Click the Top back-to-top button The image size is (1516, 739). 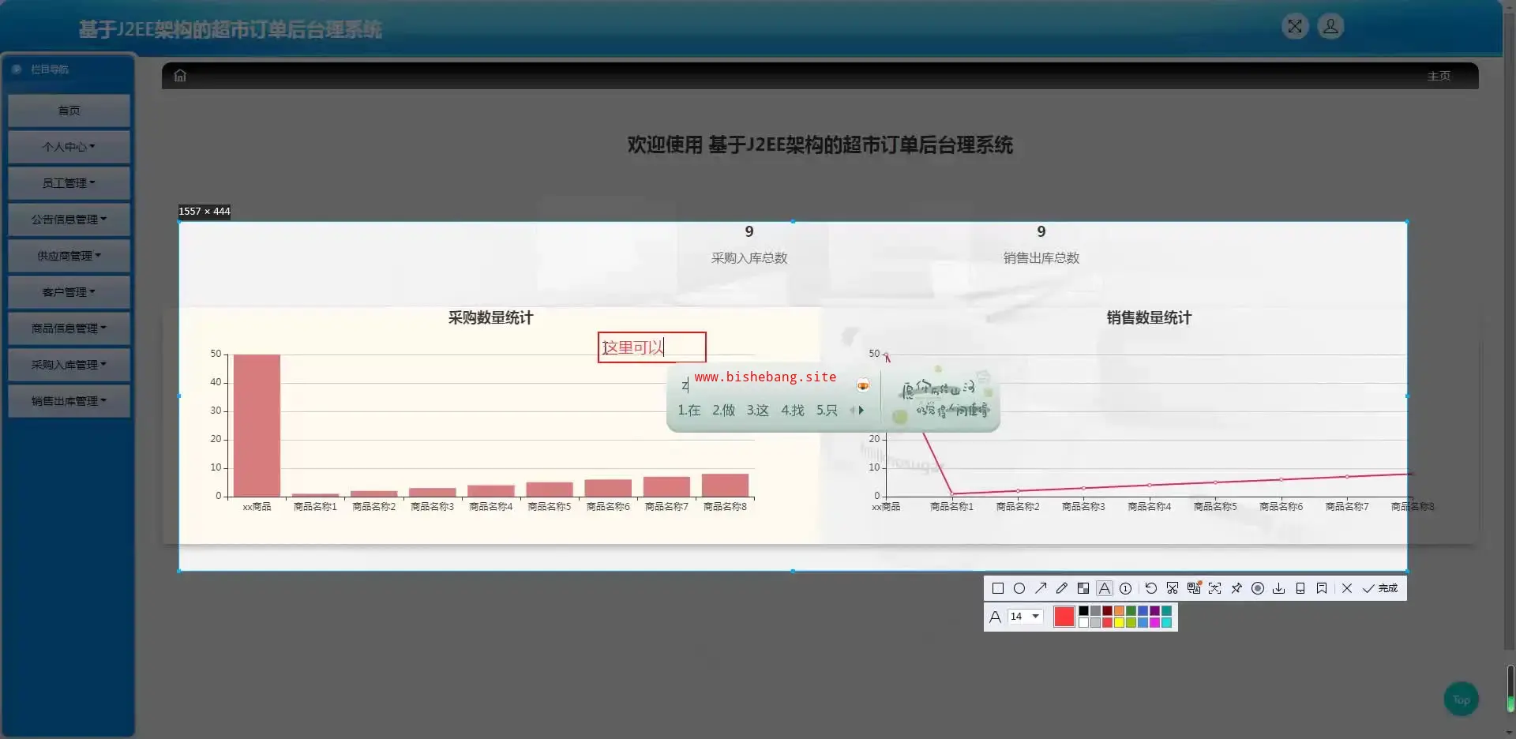pyautogui.click(x=1462, y=700)
